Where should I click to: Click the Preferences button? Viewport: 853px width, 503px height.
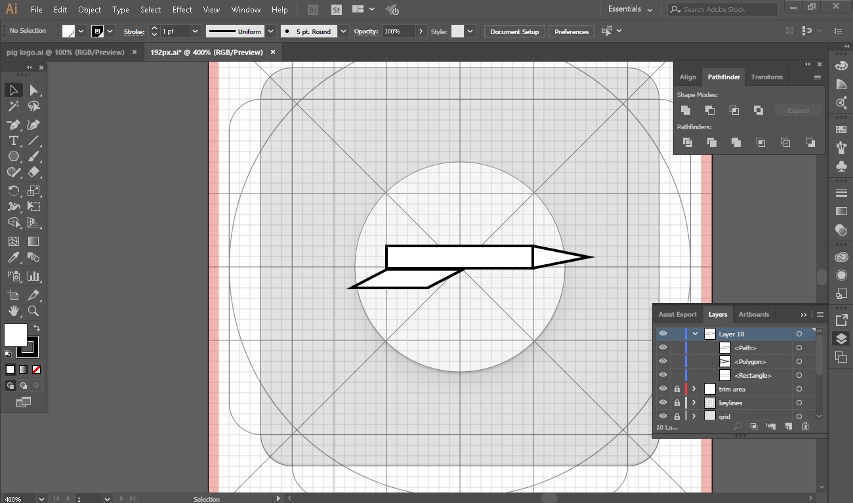click(x=572, y=31)
